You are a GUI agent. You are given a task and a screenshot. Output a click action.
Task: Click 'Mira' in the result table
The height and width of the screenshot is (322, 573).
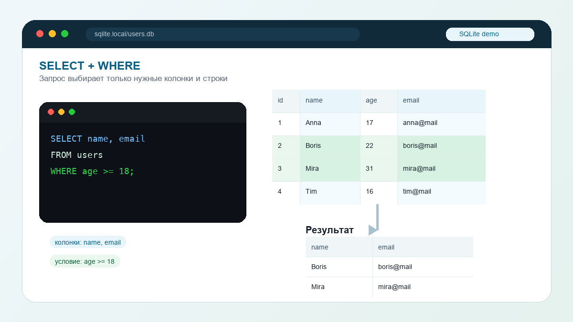point(339,287)
